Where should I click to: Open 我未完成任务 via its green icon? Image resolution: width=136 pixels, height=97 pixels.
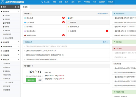69,27
